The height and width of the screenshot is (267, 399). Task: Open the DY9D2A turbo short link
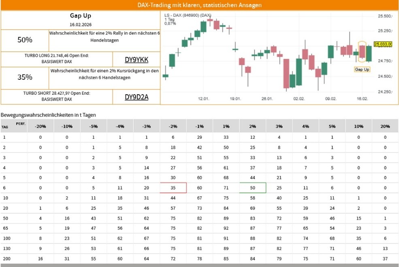[x=137, y=97]
